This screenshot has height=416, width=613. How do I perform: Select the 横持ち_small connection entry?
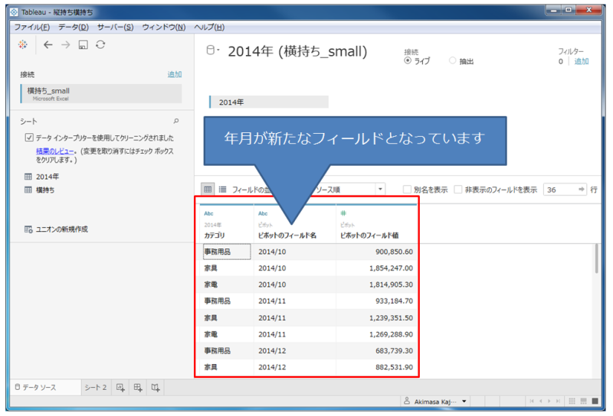(x=101, y=94)
